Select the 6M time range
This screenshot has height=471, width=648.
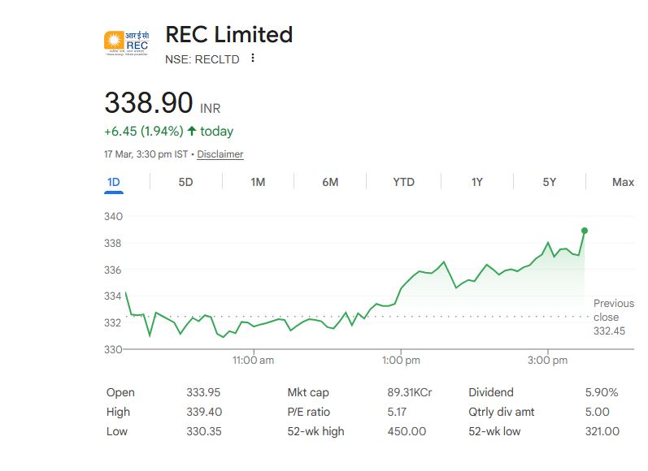tap(330, 182)
